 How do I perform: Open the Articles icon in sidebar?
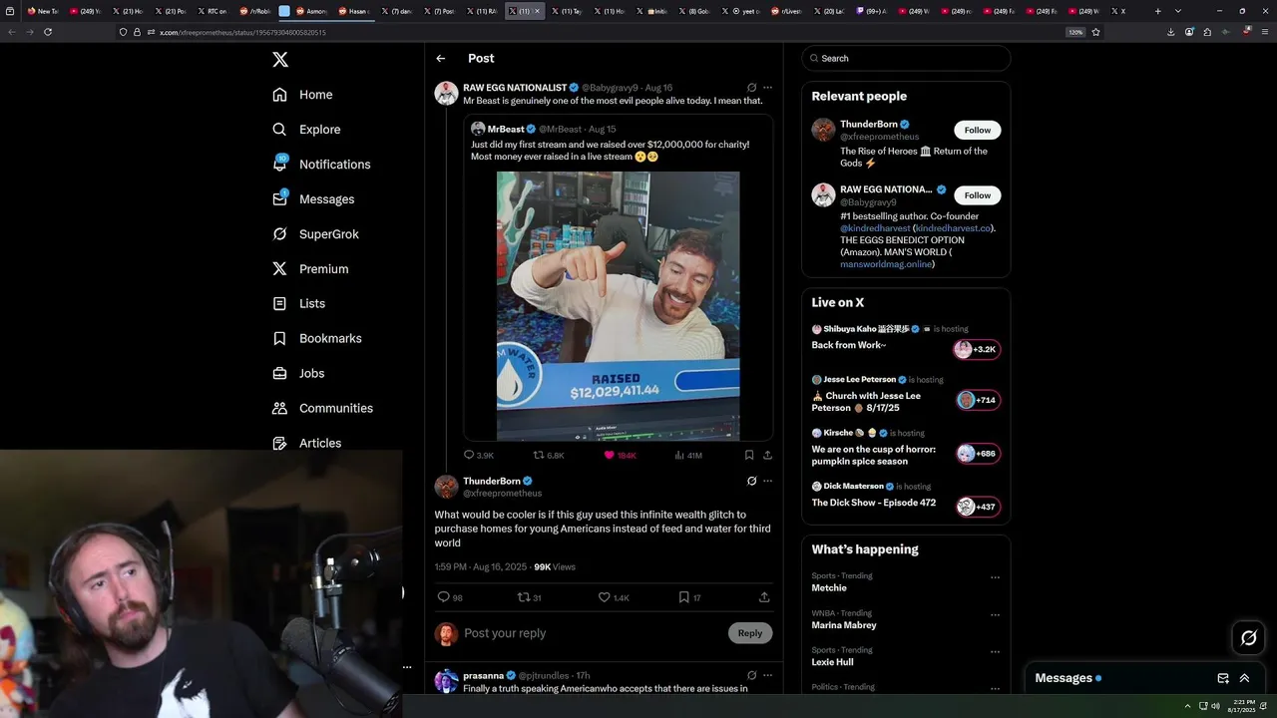pyautogui.click(x=279, y=443)
